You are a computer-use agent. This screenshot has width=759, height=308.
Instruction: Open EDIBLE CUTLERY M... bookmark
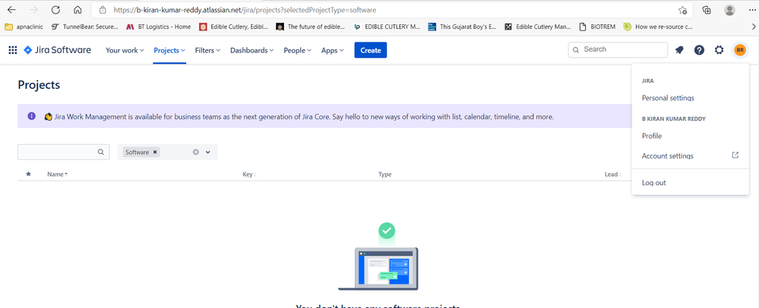click(x=387, y=27)
